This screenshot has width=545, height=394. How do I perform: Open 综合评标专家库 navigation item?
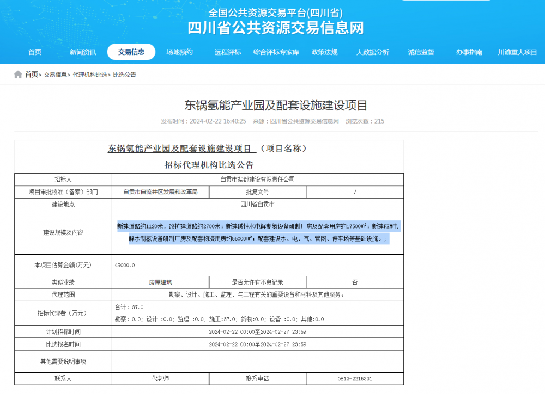276,52
